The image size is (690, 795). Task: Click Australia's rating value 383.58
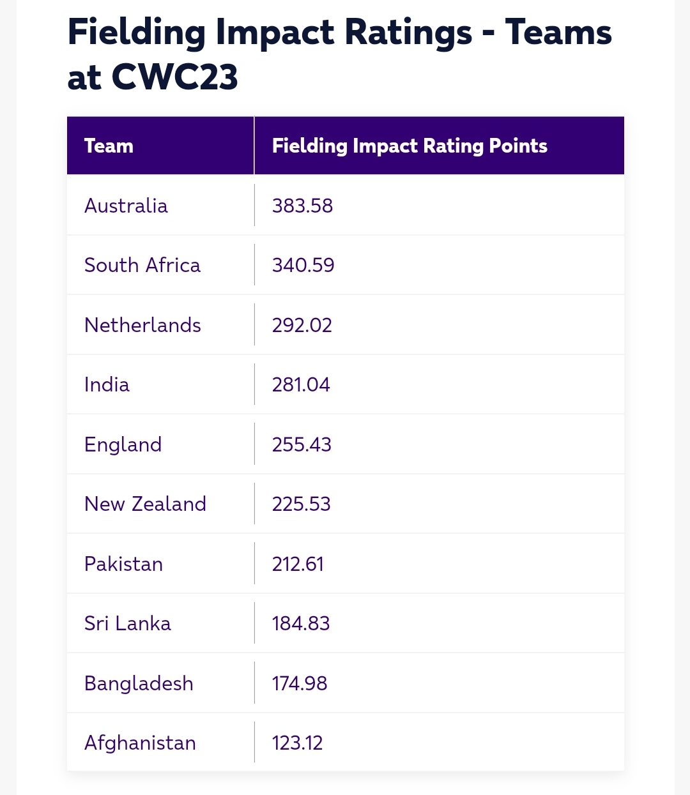(302, 206)
